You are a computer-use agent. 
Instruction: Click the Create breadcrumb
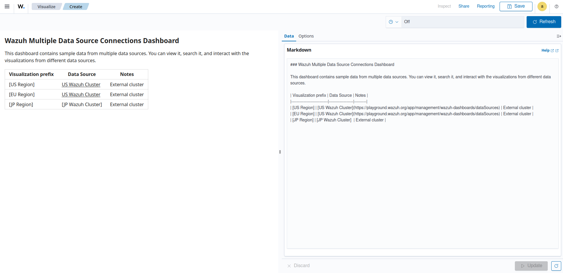76,6
